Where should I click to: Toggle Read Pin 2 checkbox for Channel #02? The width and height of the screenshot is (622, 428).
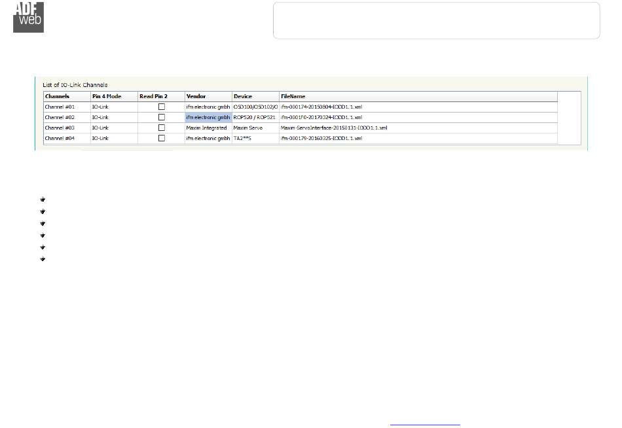161,117
